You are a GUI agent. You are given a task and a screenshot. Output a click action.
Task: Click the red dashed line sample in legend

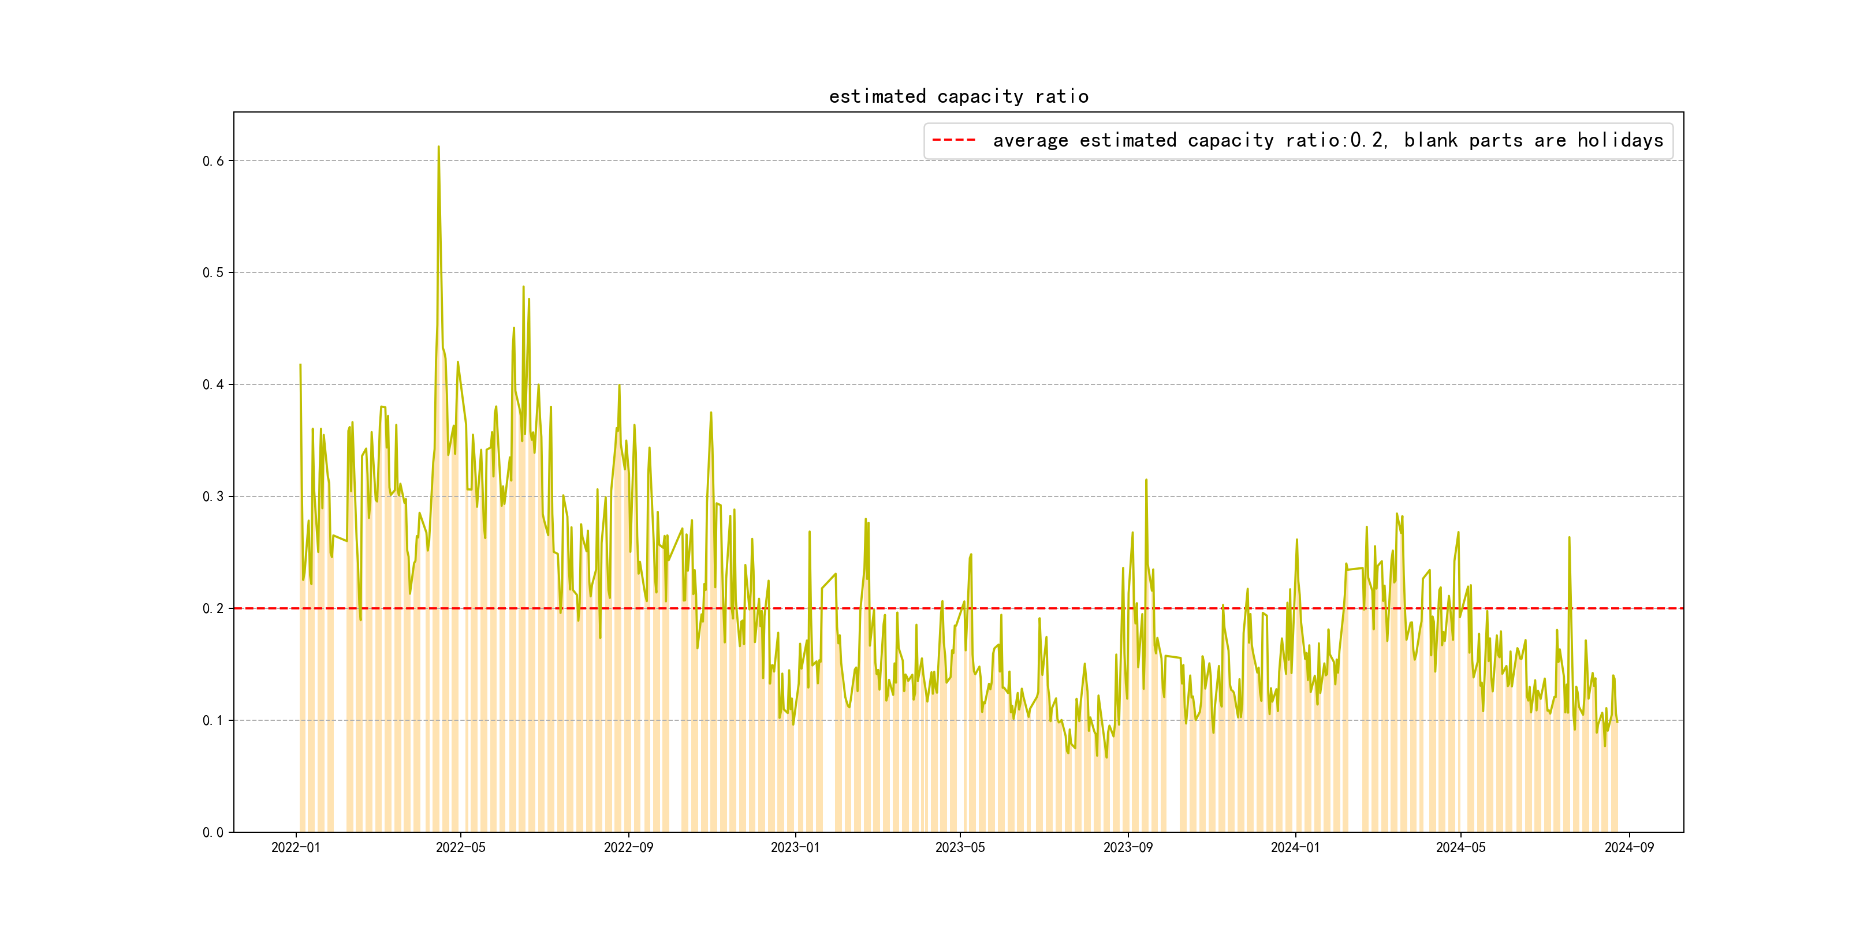point(953,140)
